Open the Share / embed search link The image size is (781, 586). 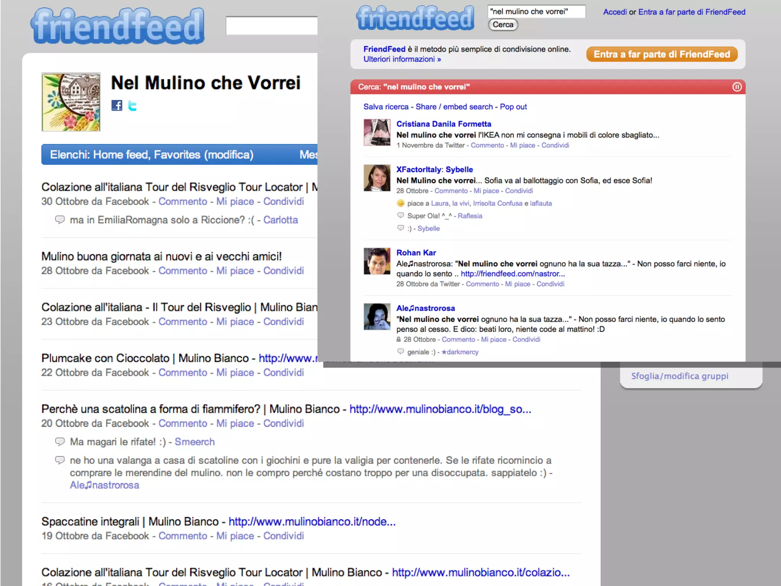[454, 107]
